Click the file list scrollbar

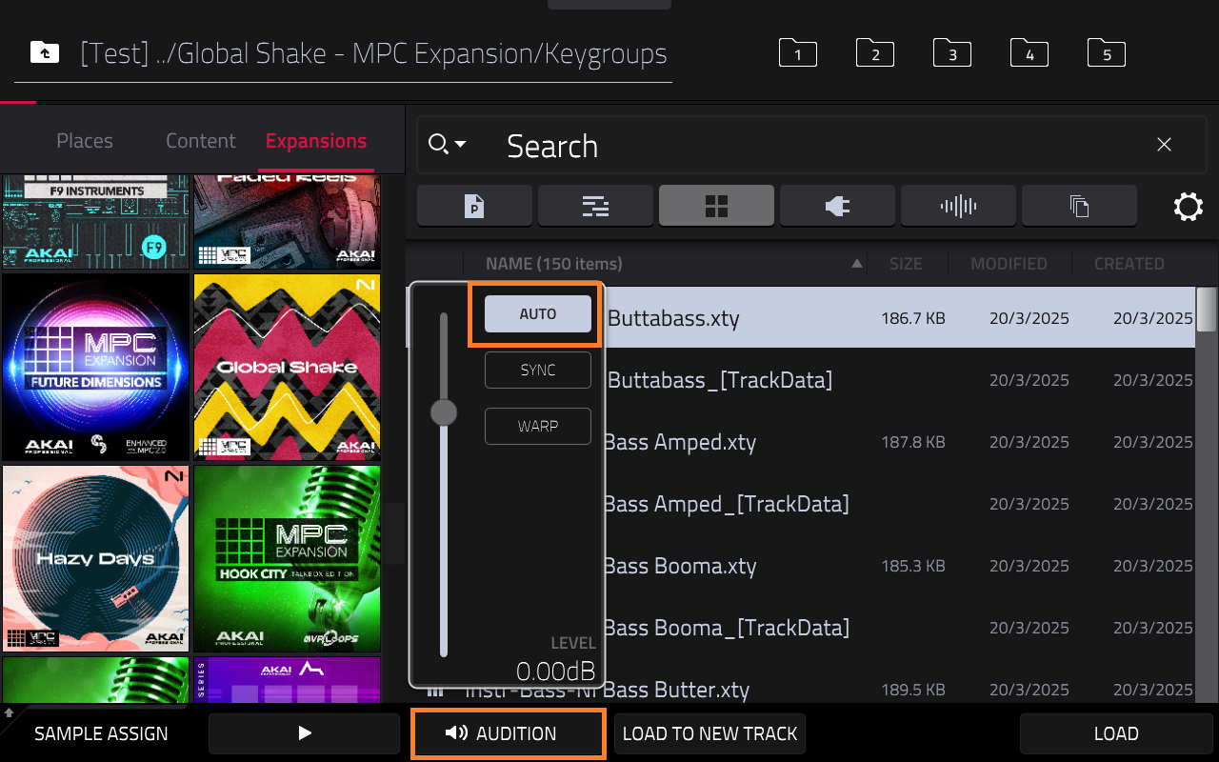1207,310
